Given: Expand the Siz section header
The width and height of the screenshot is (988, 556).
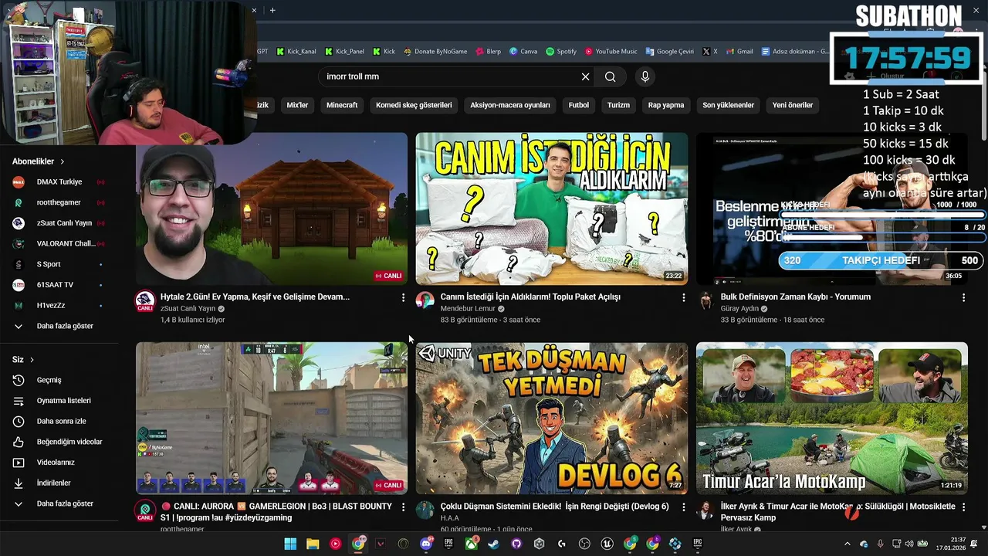Looking at the screenshot, I should click(x=23, y=359).
